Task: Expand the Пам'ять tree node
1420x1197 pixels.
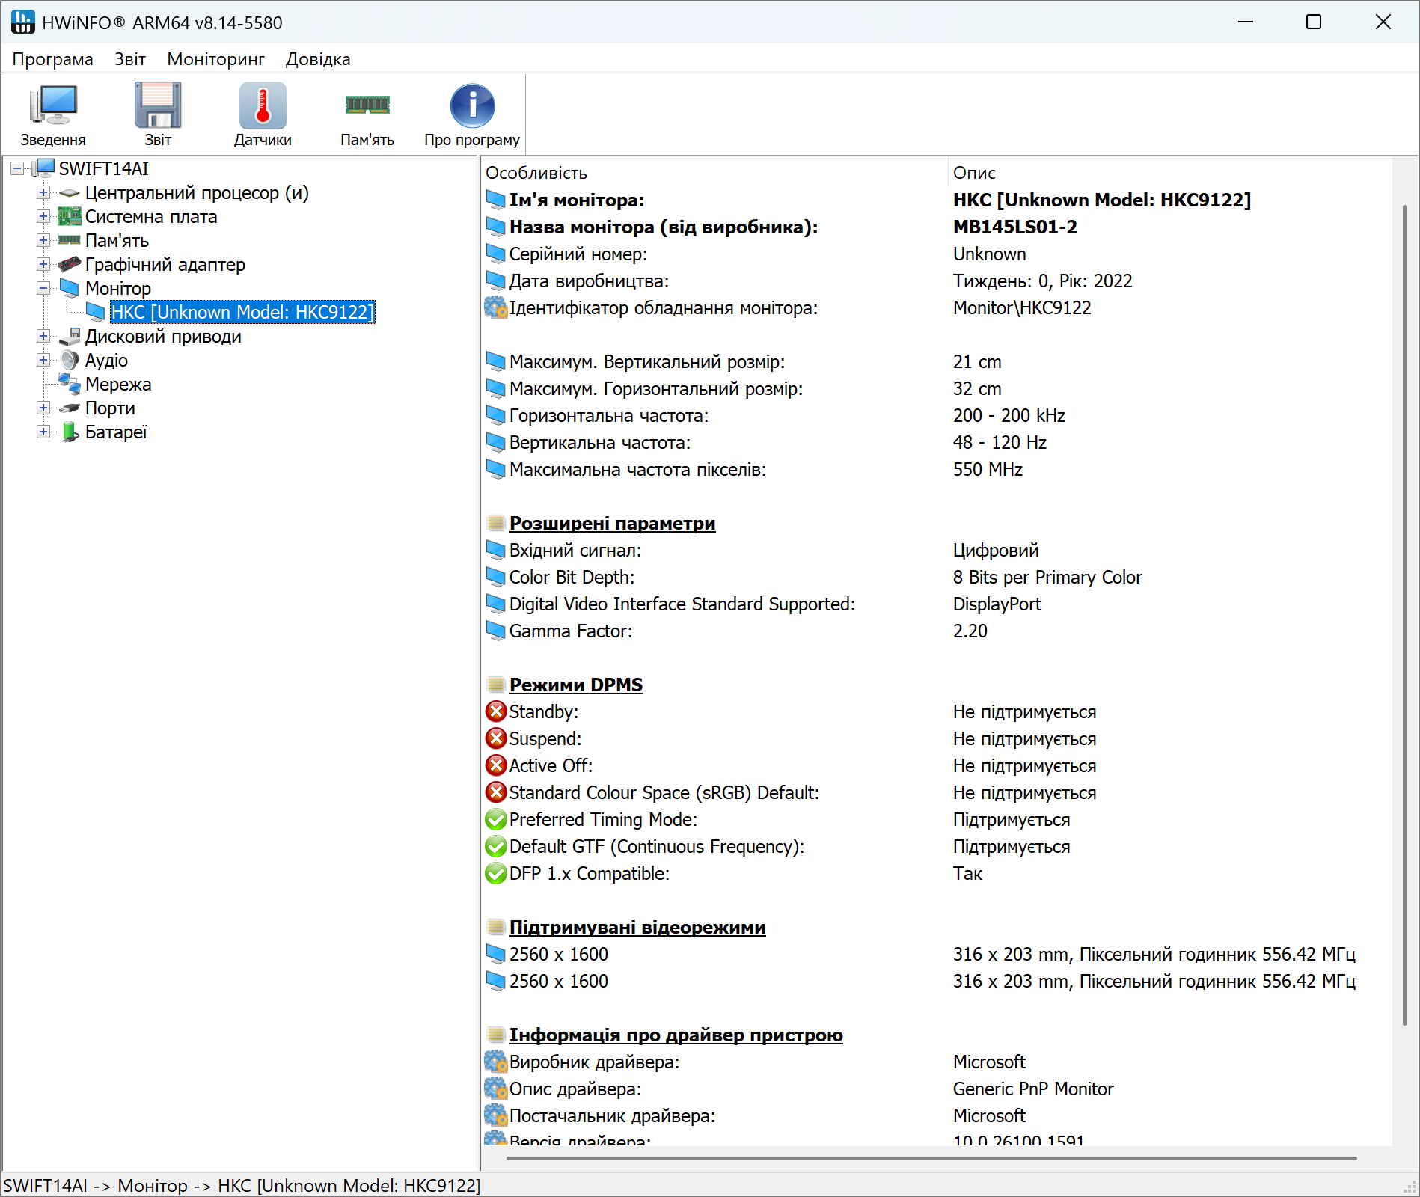Action: pyautogui.click(x=43, y=240)
